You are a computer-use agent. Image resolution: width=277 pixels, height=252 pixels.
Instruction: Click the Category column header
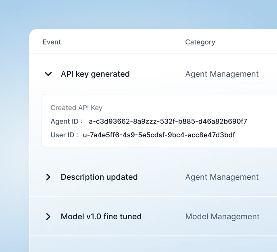pyautogui.click(x=200, y=42)
